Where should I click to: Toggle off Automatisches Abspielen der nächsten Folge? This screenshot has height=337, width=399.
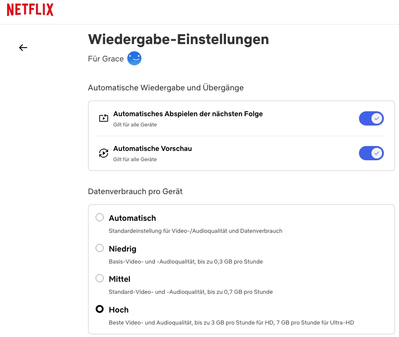coord(371,118)
